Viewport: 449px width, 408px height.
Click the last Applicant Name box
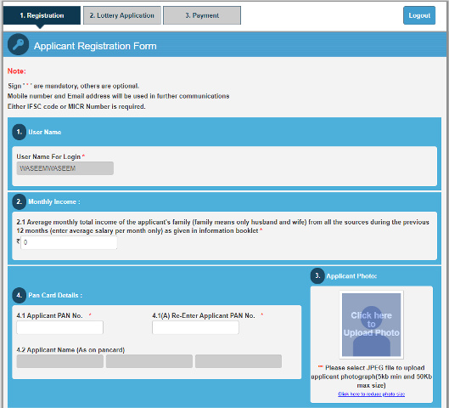[239, 361]
